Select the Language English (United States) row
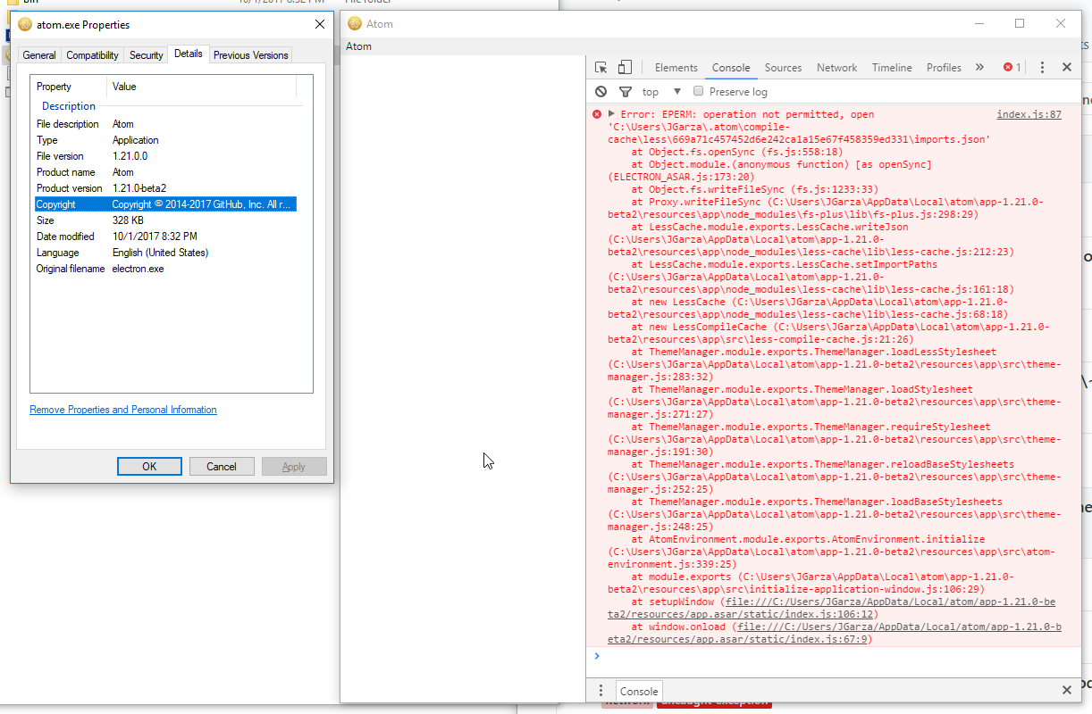 tap(165, 253)
